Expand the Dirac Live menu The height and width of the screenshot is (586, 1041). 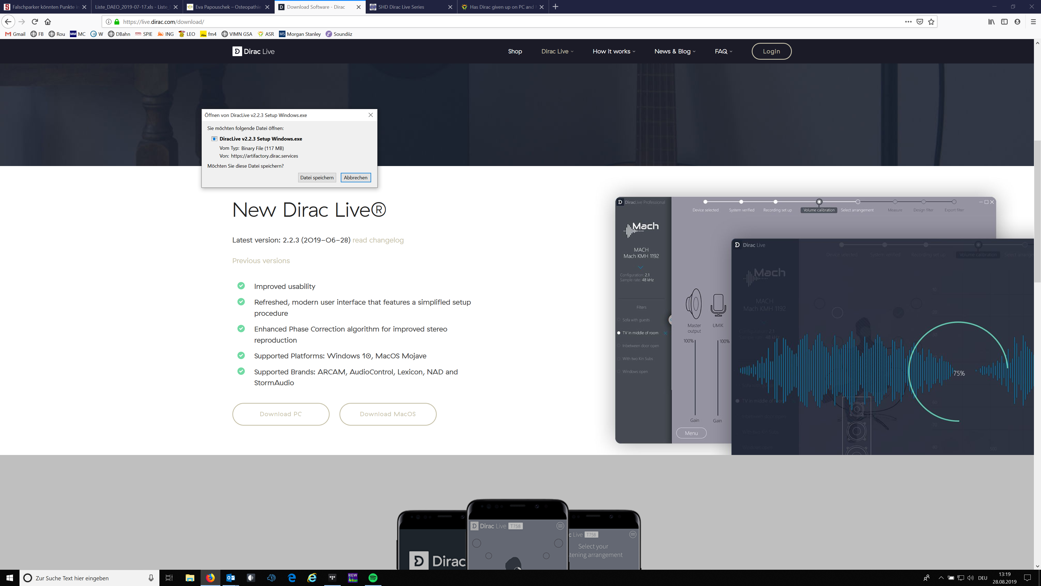(x=557, y=51)
